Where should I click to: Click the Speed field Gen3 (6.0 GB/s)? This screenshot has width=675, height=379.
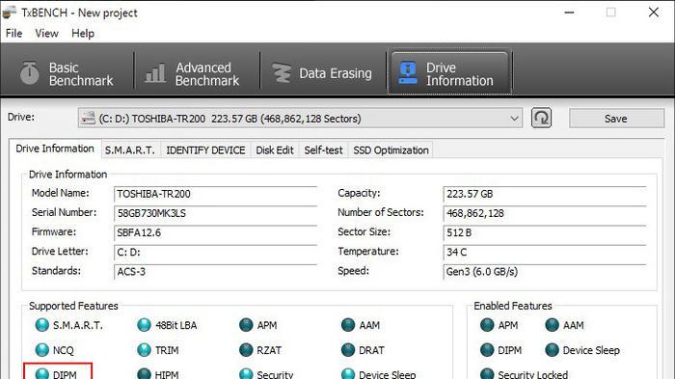click(545, 271)
